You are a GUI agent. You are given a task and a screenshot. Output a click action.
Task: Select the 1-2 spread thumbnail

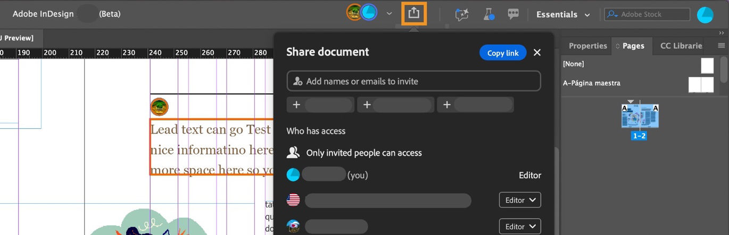point(640,116)
